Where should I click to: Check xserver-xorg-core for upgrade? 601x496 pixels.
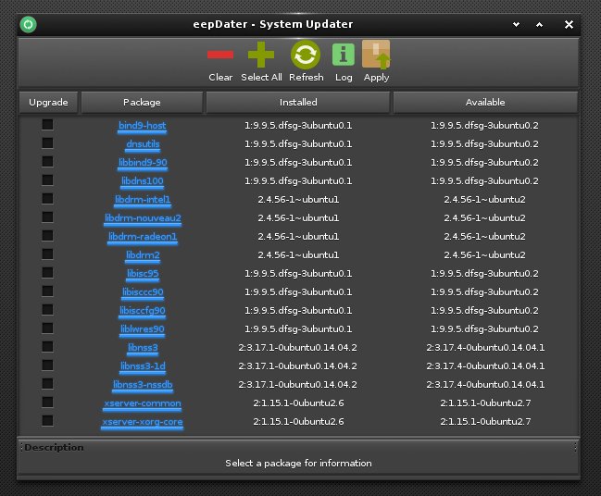pos(47,420)
